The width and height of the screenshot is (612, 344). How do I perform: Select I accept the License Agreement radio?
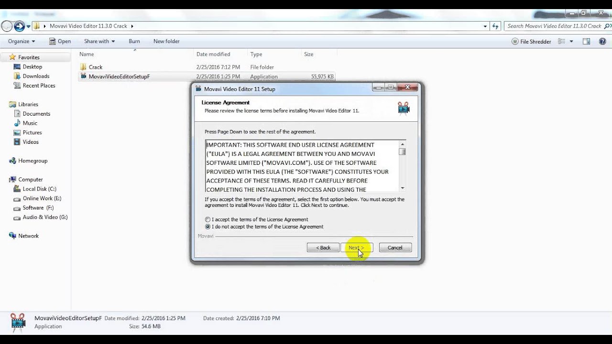tap(208, 220)
